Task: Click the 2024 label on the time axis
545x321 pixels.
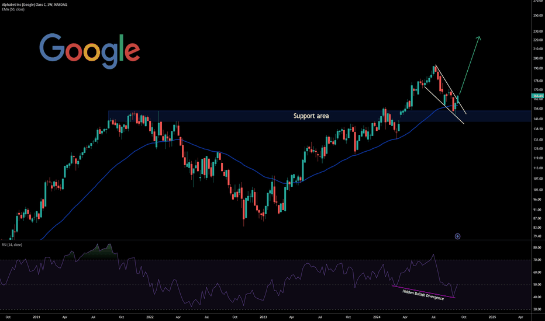Action: (377, 317)
